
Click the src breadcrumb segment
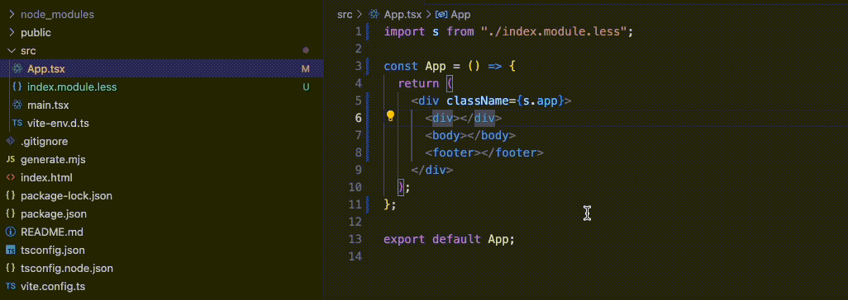pos(345,15)
